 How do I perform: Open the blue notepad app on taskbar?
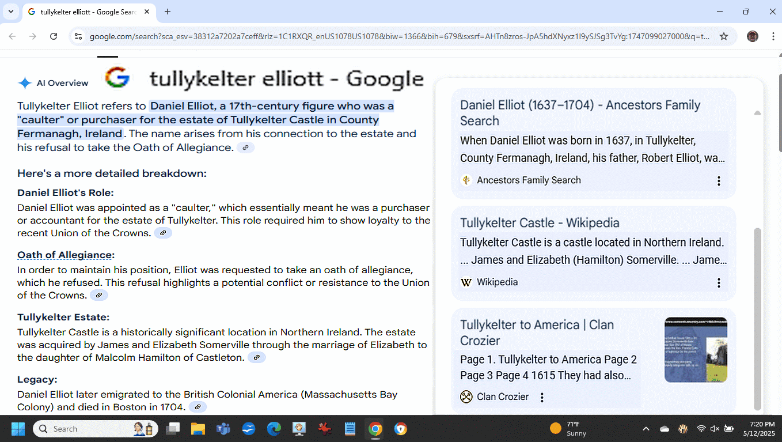pyautogui.click(x=350, y=429)
